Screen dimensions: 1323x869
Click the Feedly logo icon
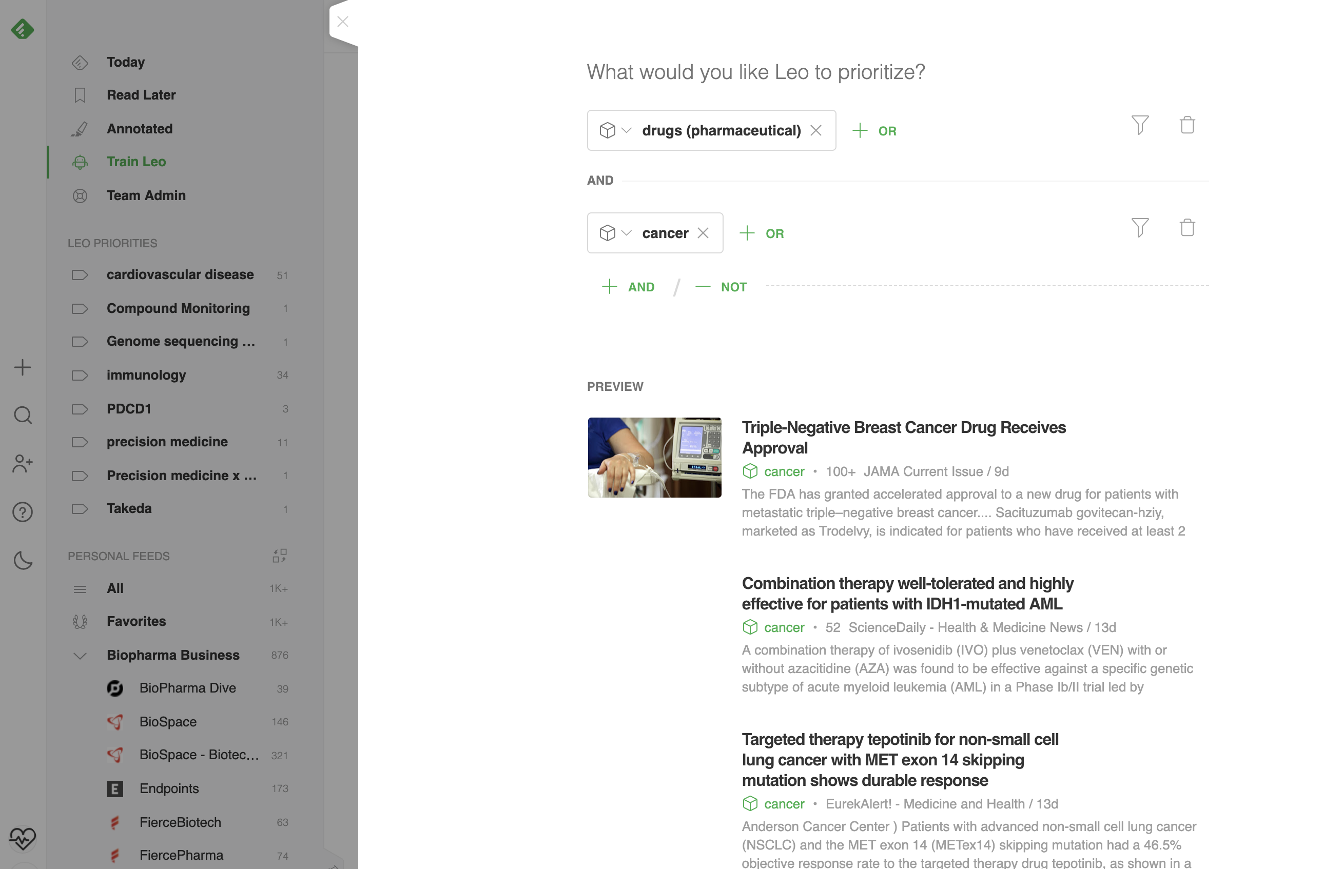coord(22,29)
